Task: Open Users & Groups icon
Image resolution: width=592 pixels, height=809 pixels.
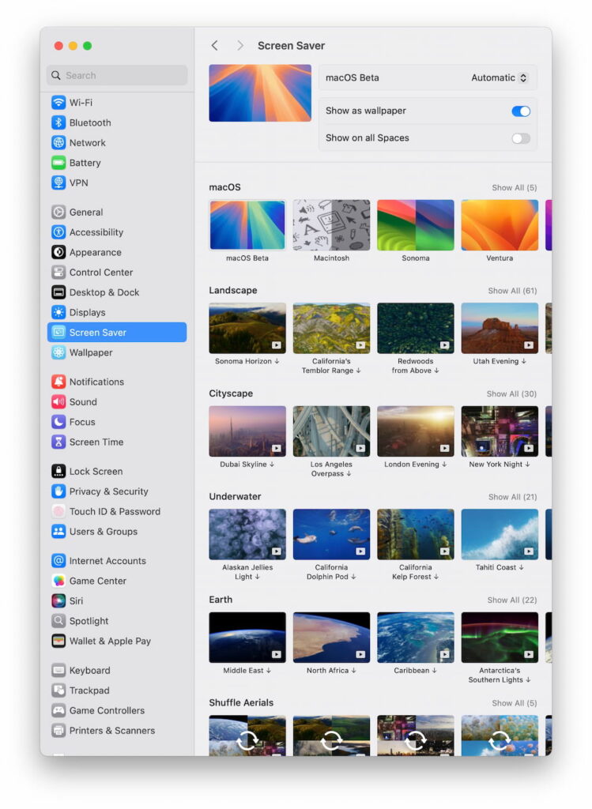Action: click(x=58, y=532)
